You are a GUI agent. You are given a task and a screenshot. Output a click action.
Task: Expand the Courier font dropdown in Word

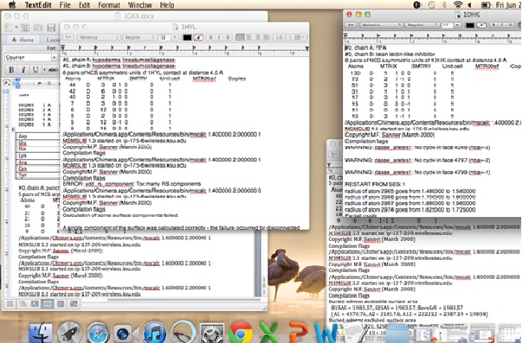coord(54,58)
